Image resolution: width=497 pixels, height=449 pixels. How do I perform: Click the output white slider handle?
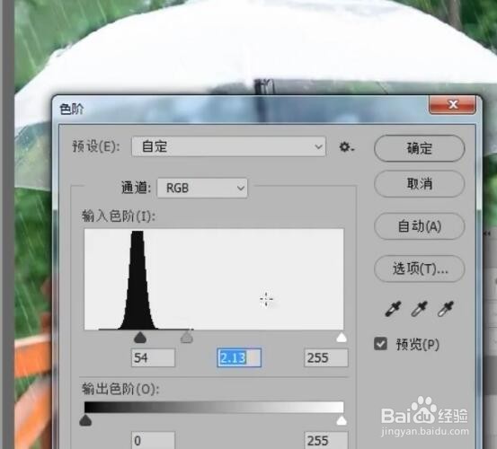pyautogui.click(x=342, y=420)
